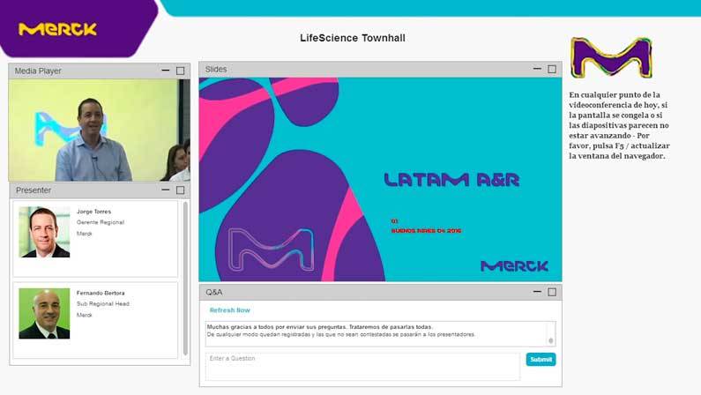Image resolution: width=701 pixels, height=395 pixels.
Task: Click the Q&A panel title
Action: click(x=213, y=292)
